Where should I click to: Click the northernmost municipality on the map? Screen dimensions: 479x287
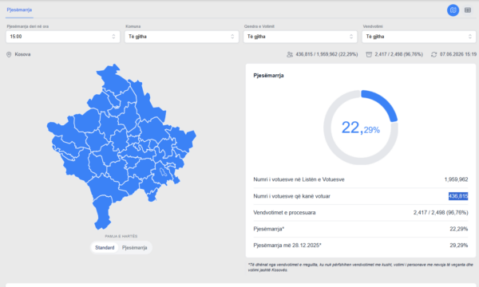113,79
